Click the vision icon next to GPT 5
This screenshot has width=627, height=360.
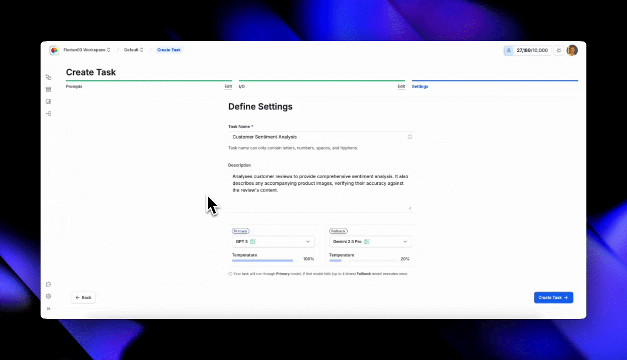coord(253,241)
